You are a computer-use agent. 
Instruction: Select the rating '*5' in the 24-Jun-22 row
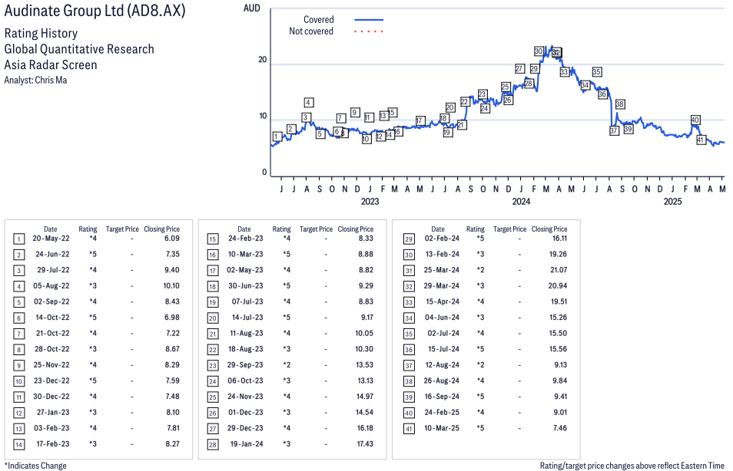(x=93, y=255)
